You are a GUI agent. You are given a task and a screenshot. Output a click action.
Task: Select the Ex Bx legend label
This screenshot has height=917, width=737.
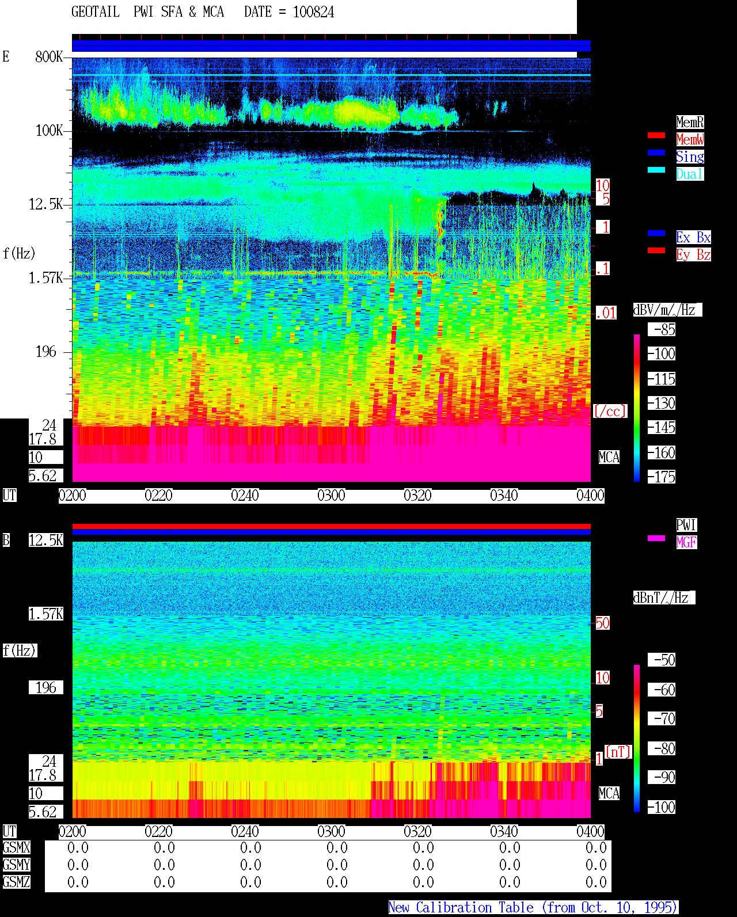coord(693,237)
